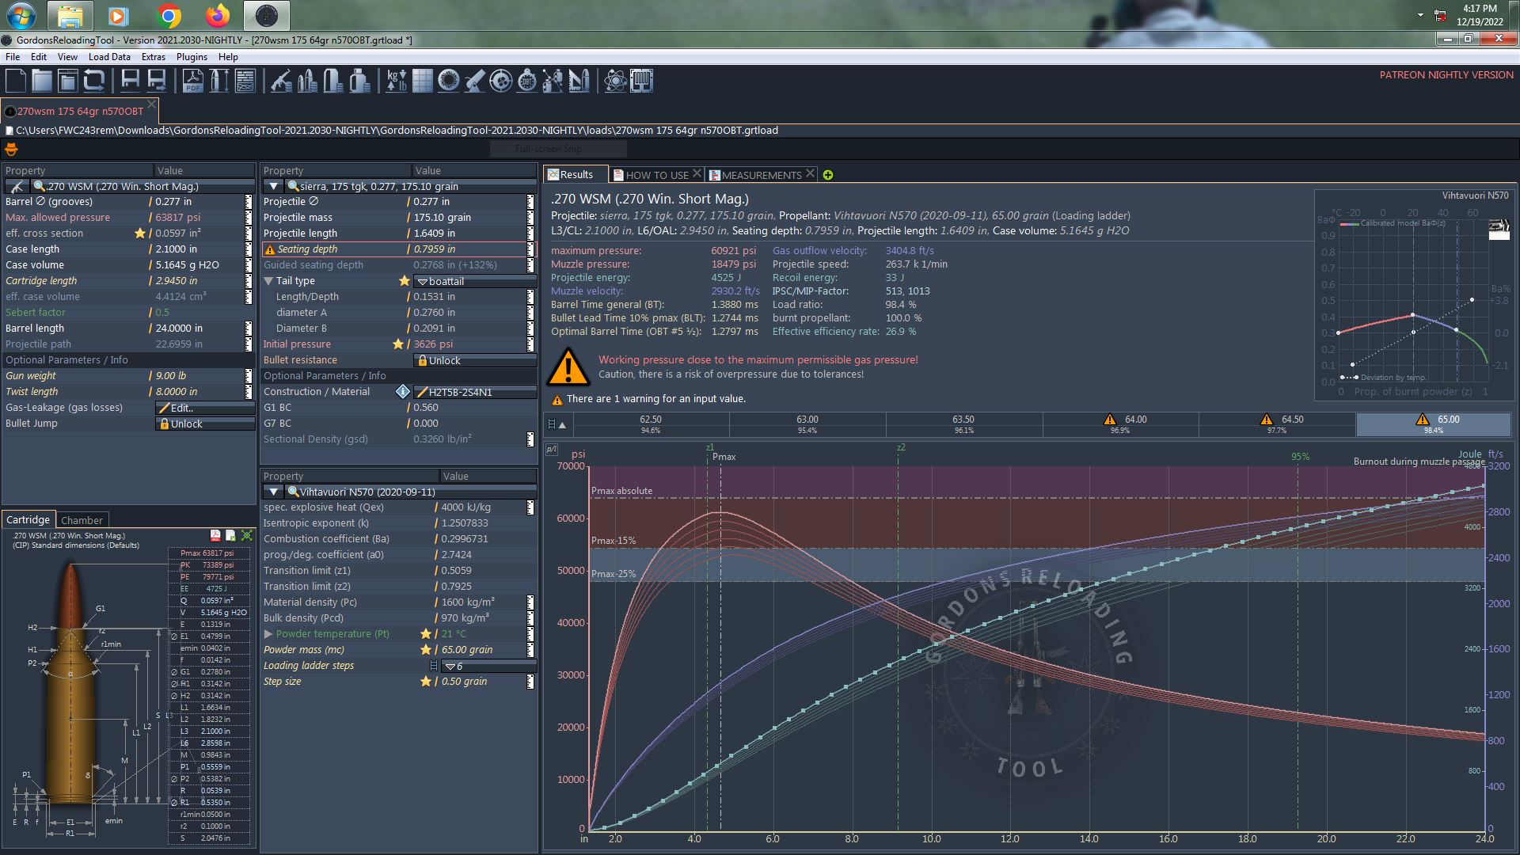Viewport: 1520px width, 855px height.
Task: Click the target crosshair toolbar icon
Action: (501, 81)
